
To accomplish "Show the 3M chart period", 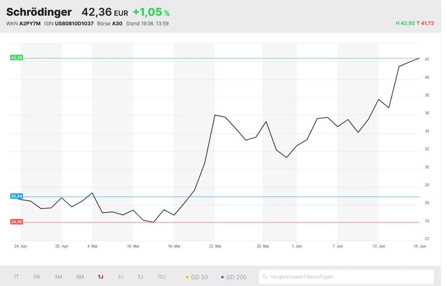I will click(x=58, y=277).
